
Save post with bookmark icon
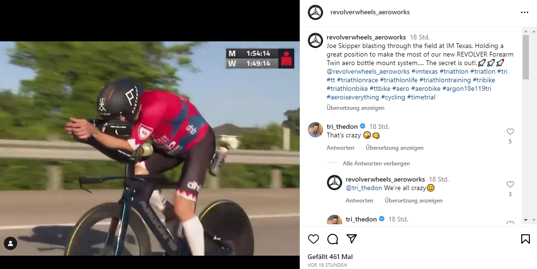click(x=525, y=239)
